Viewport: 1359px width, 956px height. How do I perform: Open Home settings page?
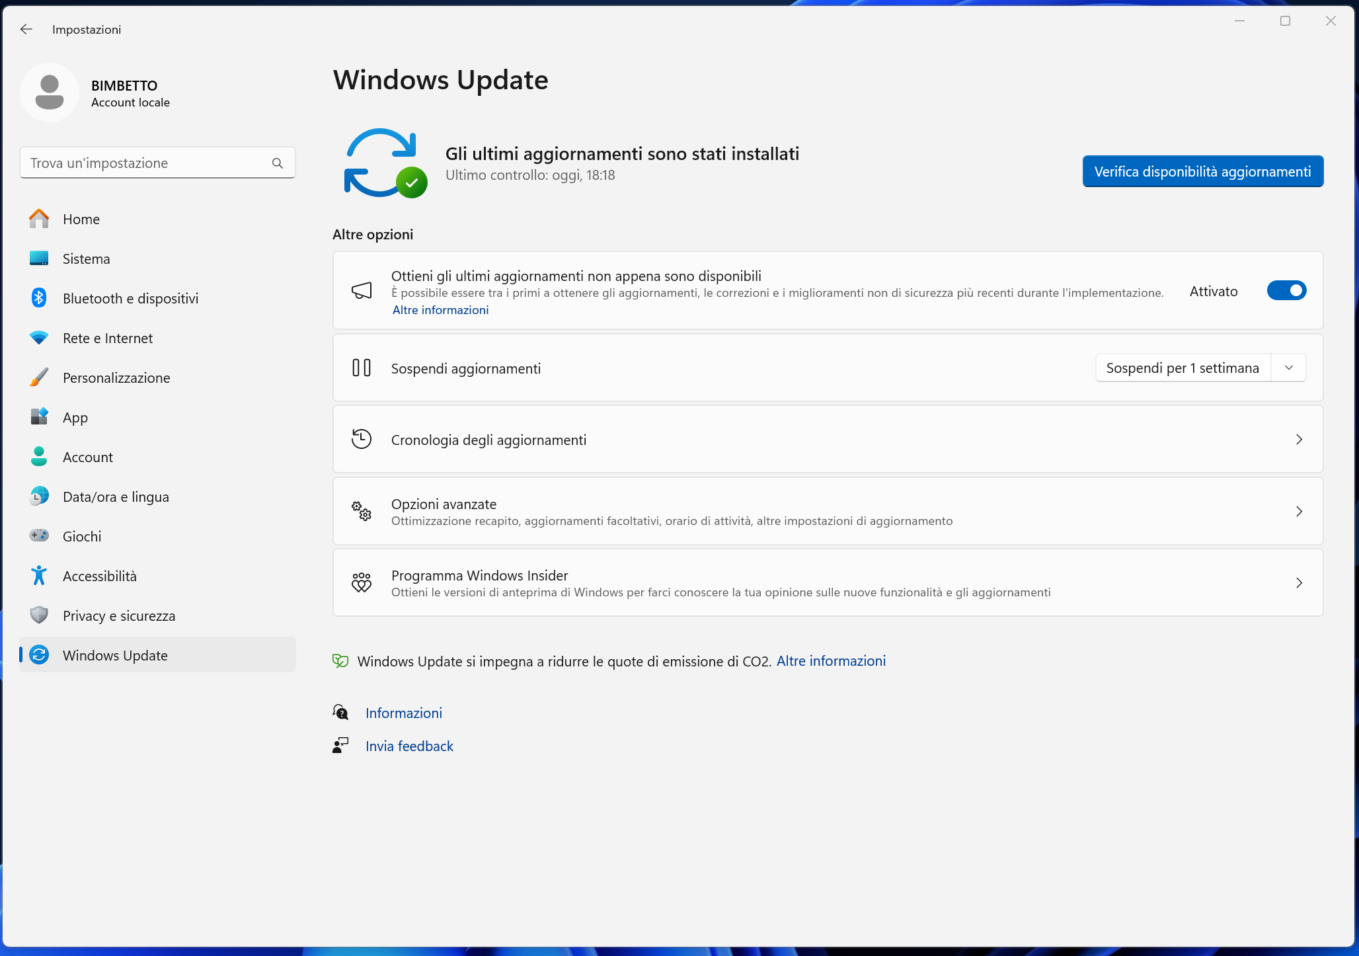157,219
